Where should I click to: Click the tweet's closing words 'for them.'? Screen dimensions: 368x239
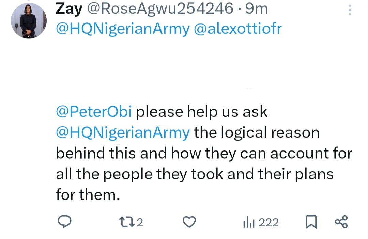pos(88,195)
